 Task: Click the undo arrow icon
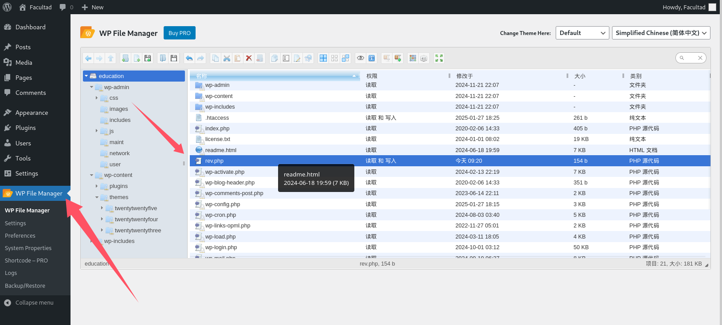coord(189,58)
